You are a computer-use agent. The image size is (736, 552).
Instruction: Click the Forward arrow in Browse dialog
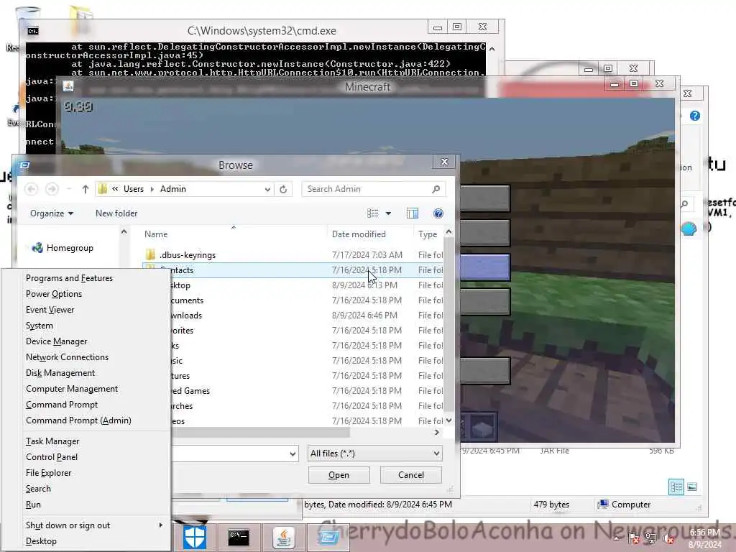click(x=52, y=189)
